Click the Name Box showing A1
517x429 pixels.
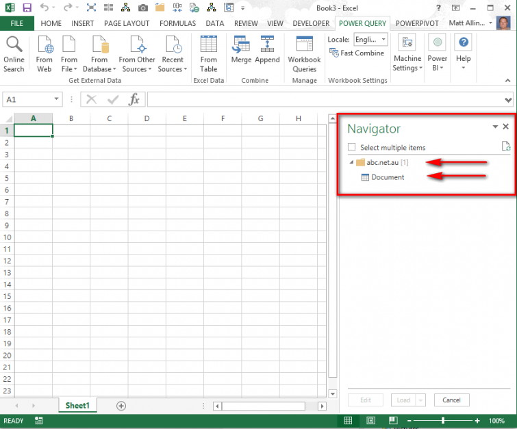[32, 99]
